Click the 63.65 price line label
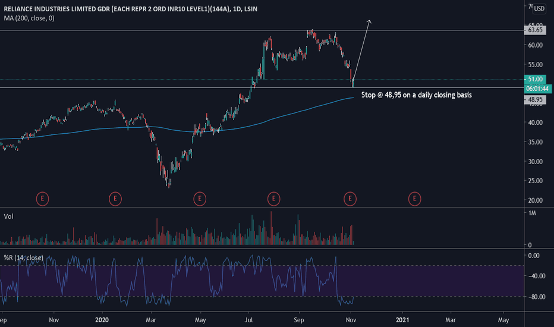The image size is (554, 327). [535, 30]
